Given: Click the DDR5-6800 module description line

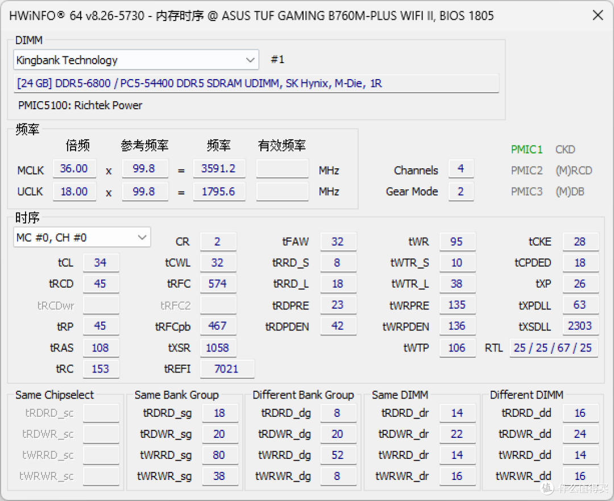Looking at the screenshot, I should pyautogui.click(x=256, y=84).
